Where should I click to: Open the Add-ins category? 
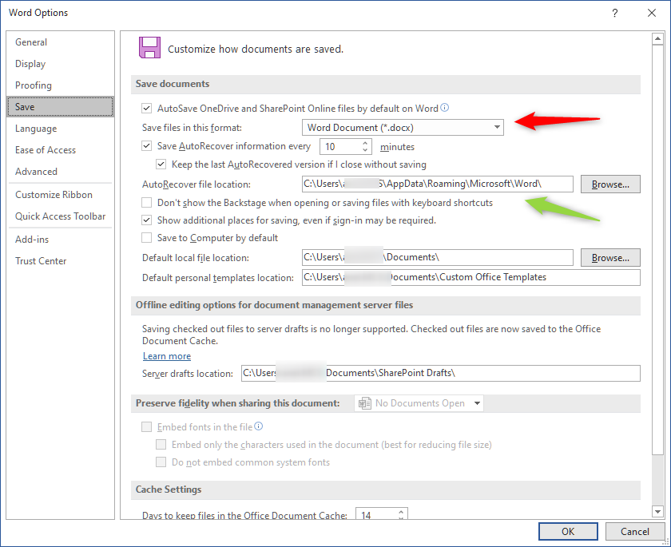pos(61,239)
